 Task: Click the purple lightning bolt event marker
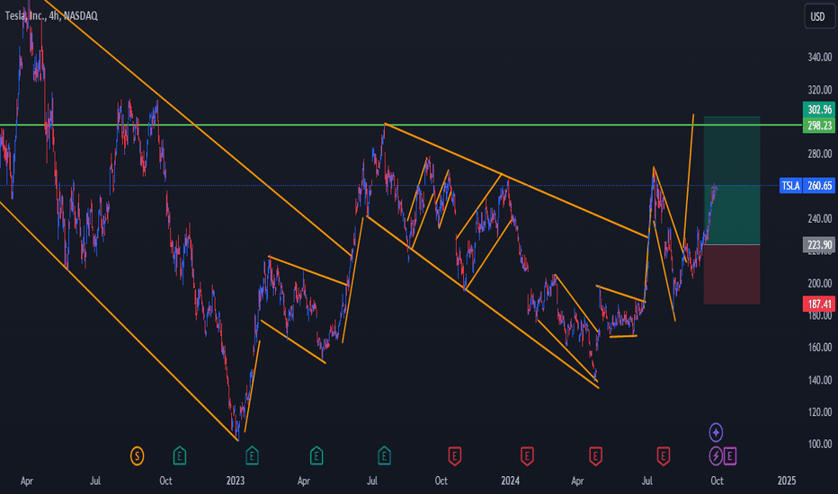716,456
